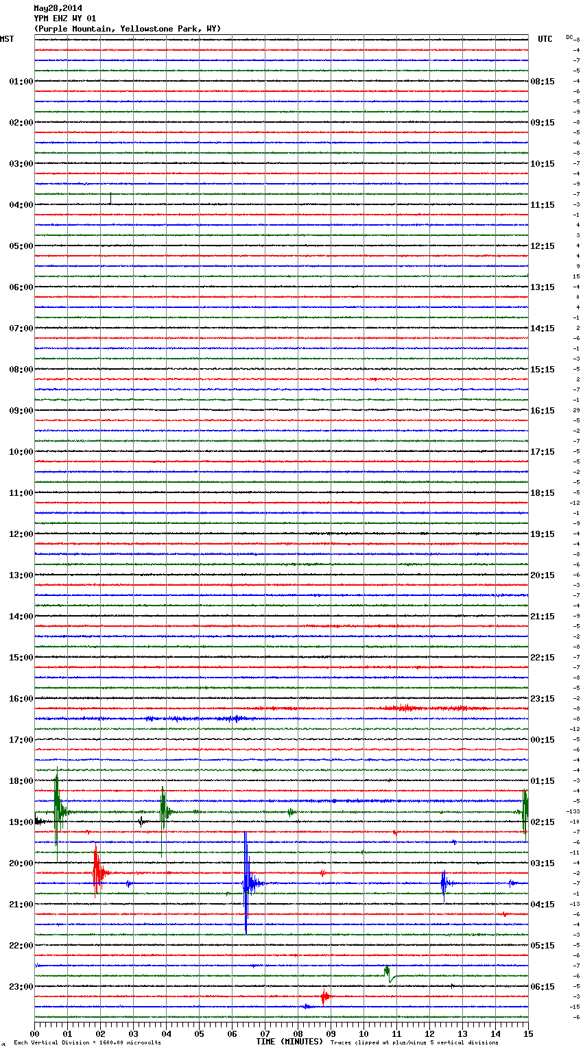Click the red tremor burst near minute 11 at 16:15
This screenshot has height=1052, width=583.
405,708
